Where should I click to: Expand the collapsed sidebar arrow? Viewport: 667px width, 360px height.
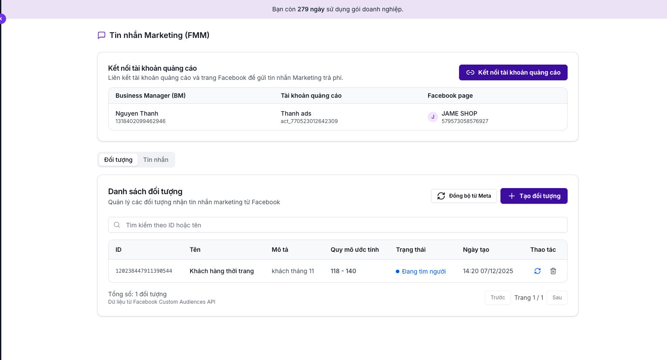2,19
